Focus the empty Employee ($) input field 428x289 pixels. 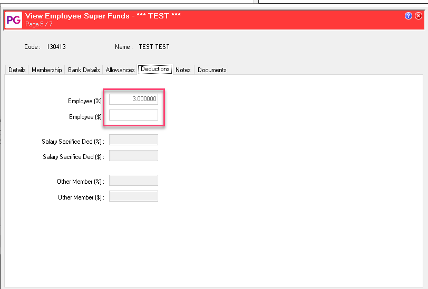[x=133, y=115]
